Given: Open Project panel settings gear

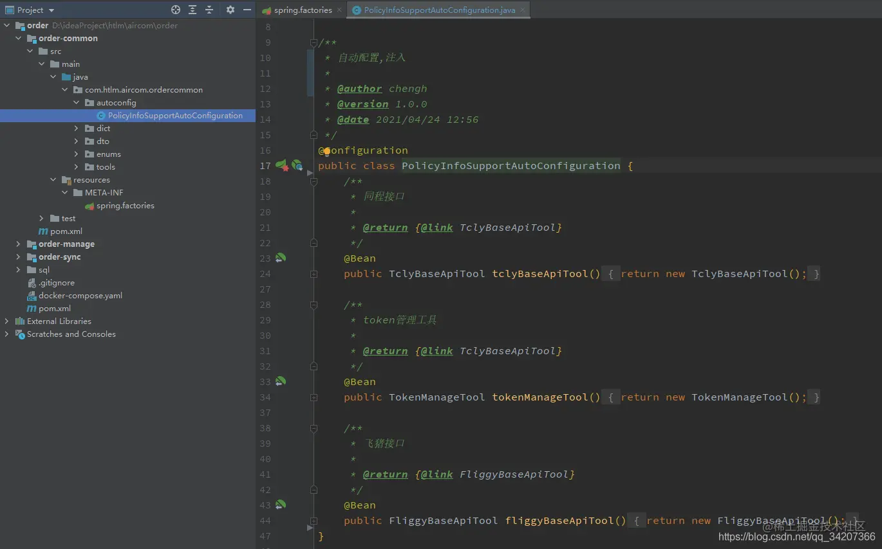Looking at the screenshot, I should (x=230, y=10).
